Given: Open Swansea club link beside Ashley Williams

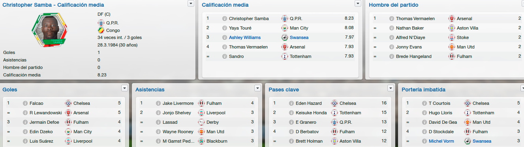Looking at the screenshot, I should click(x=299, y=37).
